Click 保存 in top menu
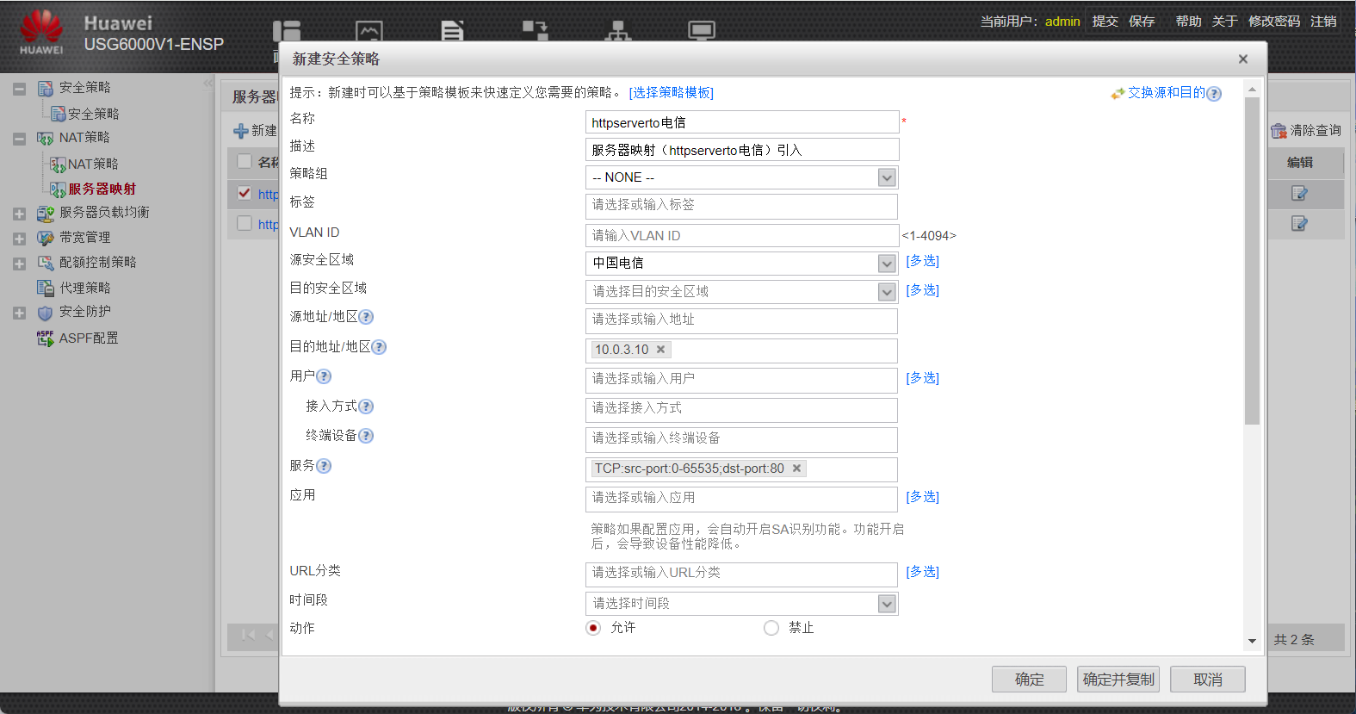 point(1142,22)
